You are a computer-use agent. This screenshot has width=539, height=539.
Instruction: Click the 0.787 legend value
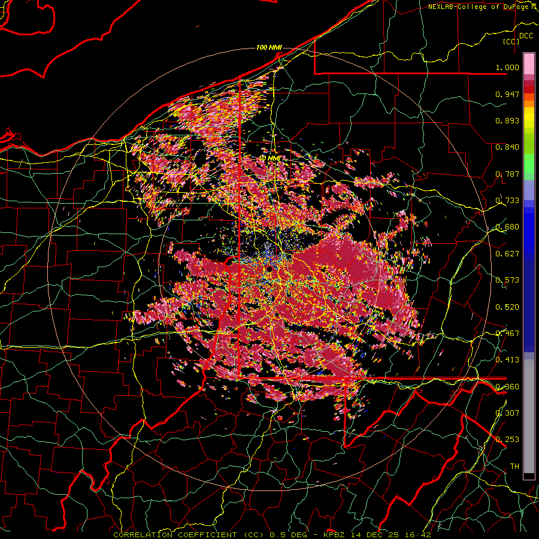point(507,174)
